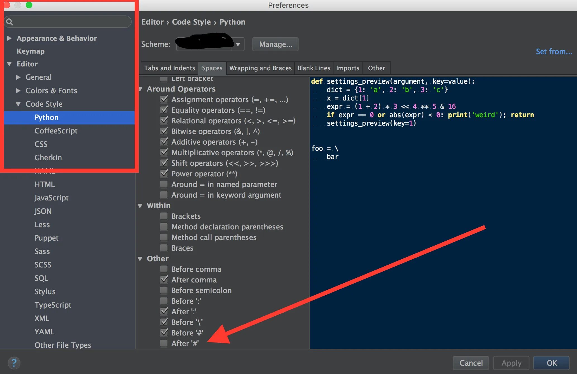Click the search magnifier icon
This screenshot has width=577, height=374.
[x=9, y=22]
